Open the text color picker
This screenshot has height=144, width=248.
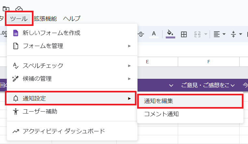[154, 34]
